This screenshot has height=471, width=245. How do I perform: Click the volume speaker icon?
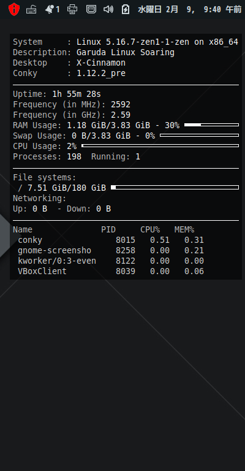(108, 9)
